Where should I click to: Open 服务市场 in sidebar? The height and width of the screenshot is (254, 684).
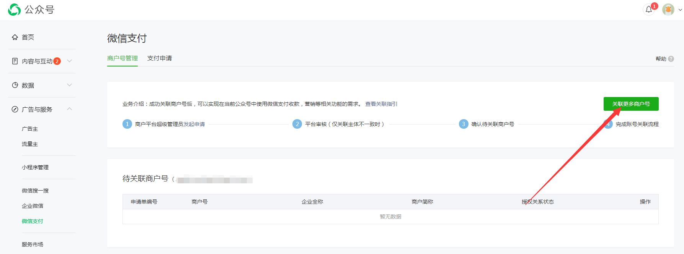pos(33,244)
